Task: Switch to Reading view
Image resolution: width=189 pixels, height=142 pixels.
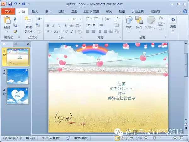Action: [127, 138]
